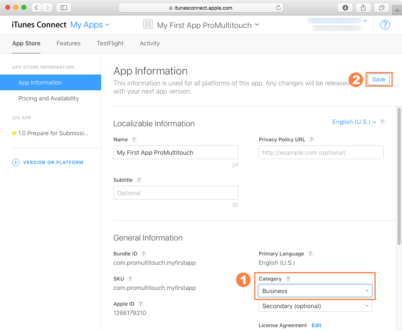Switch to the TestFlight tab
402x332 pixels.
[110, 43]
